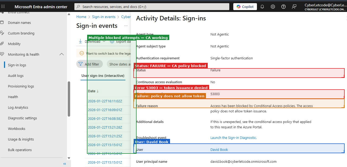Click the Activity Details: Sign-ins heading
347x167 pixels.
click(x=171, y=18)
